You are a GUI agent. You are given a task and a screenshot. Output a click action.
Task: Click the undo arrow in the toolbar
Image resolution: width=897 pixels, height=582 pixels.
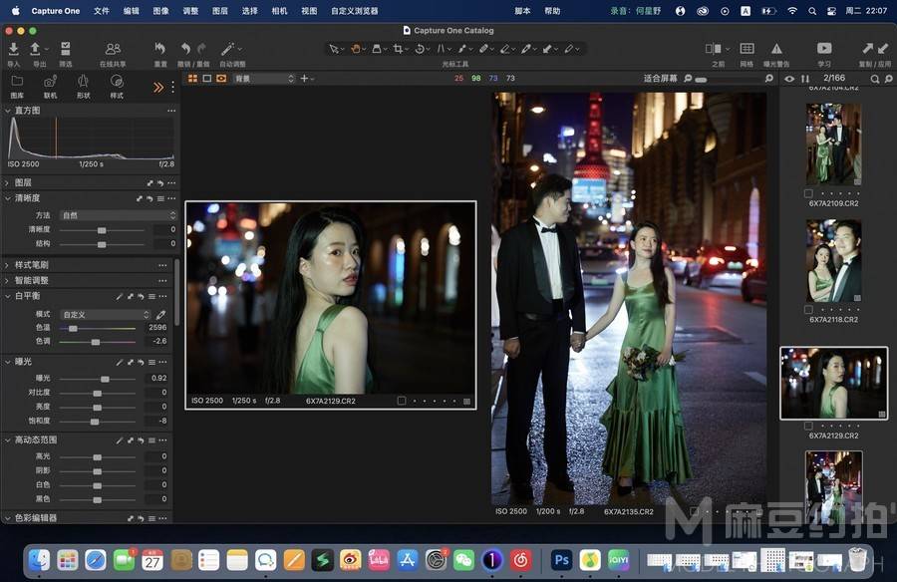(x=185, y=49)
